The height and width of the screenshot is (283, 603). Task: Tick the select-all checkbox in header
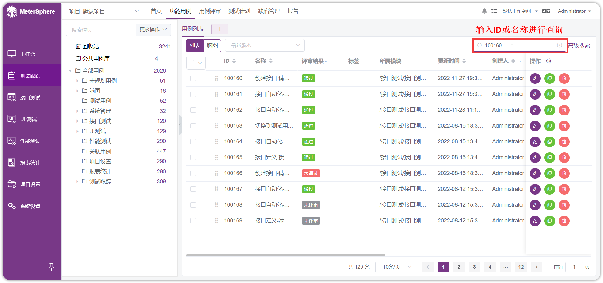tap(191, 63)
